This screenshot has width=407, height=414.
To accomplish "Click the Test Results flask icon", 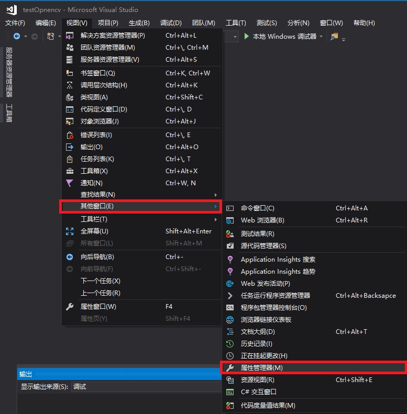I will (230, 234).
